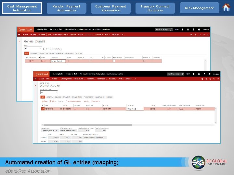Expand Inquiries menu in General journals window

click(x=99, y=35)
